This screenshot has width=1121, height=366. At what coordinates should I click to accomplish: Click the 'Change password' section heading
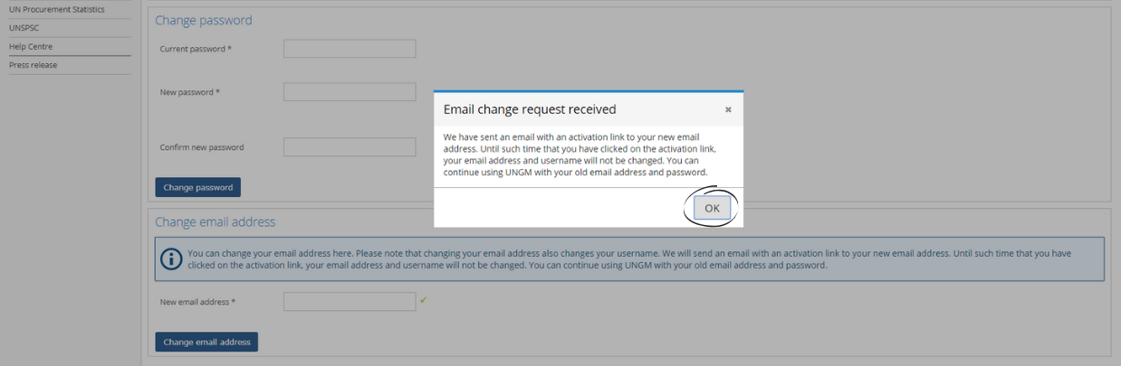(204, 20)
